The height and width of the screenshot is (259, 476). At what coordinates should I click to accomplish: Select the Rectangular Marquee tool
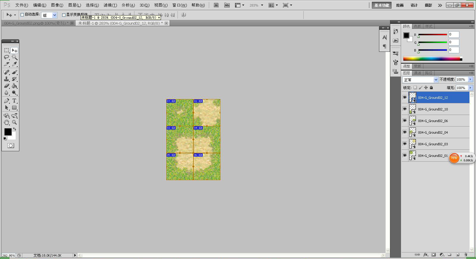[7, 50]
